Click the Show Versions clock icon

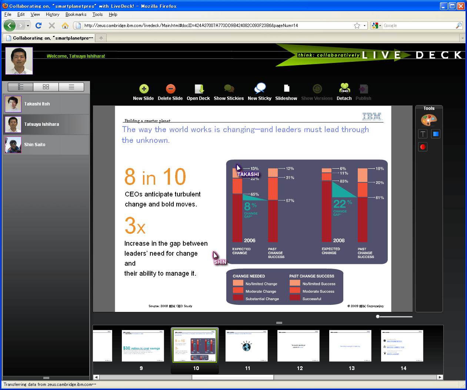click(317, 89)
